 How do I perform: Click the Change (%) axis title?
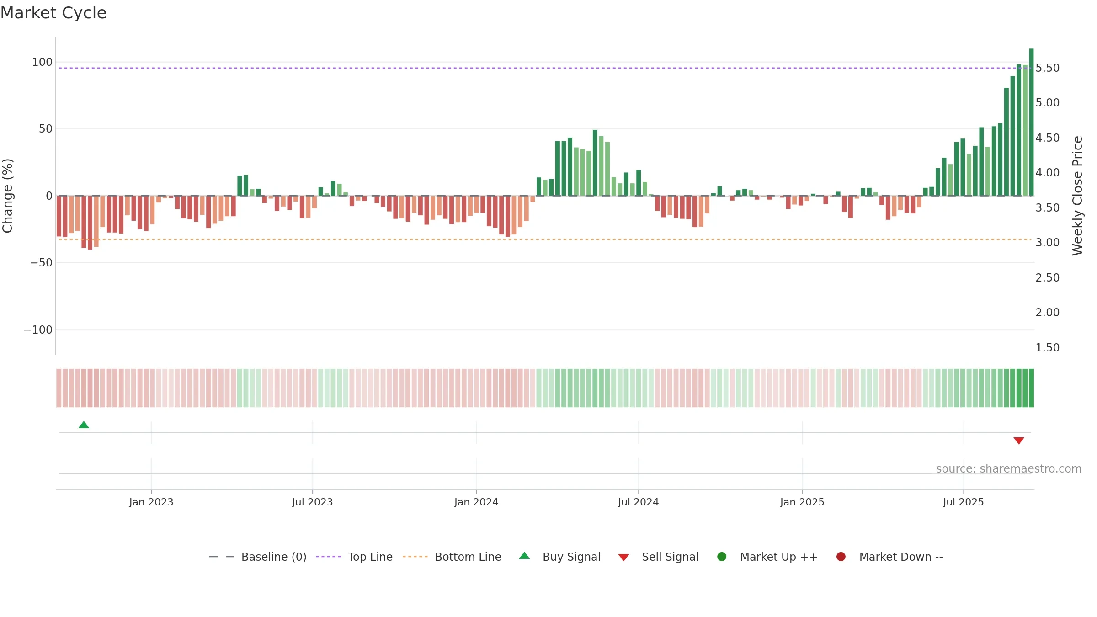(8, 196)
